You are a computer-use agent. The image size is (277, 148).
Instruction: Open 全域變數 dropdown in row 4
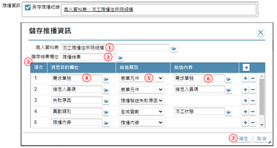coord(141,112)
